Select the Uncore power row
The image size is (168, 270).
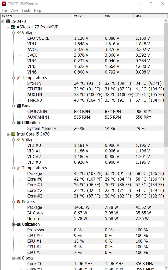(95, 219)
